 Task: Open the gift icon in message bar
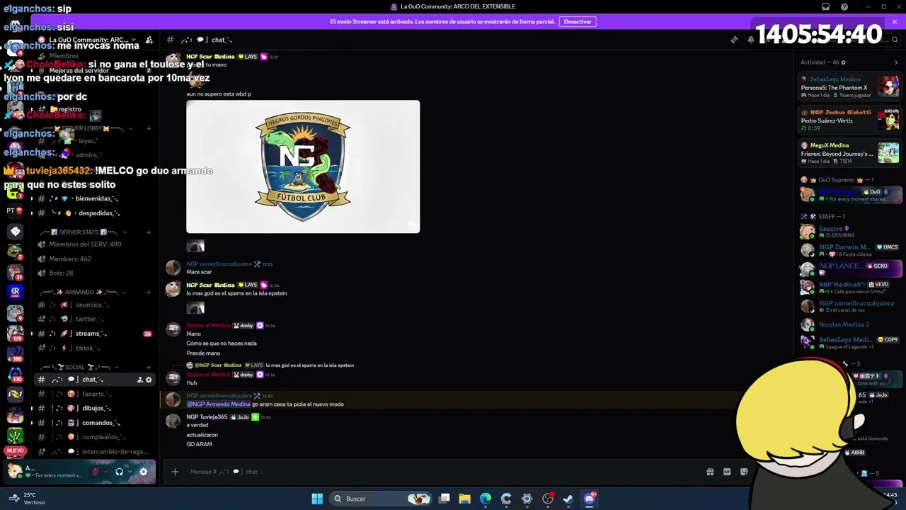[x=710, y=472]
